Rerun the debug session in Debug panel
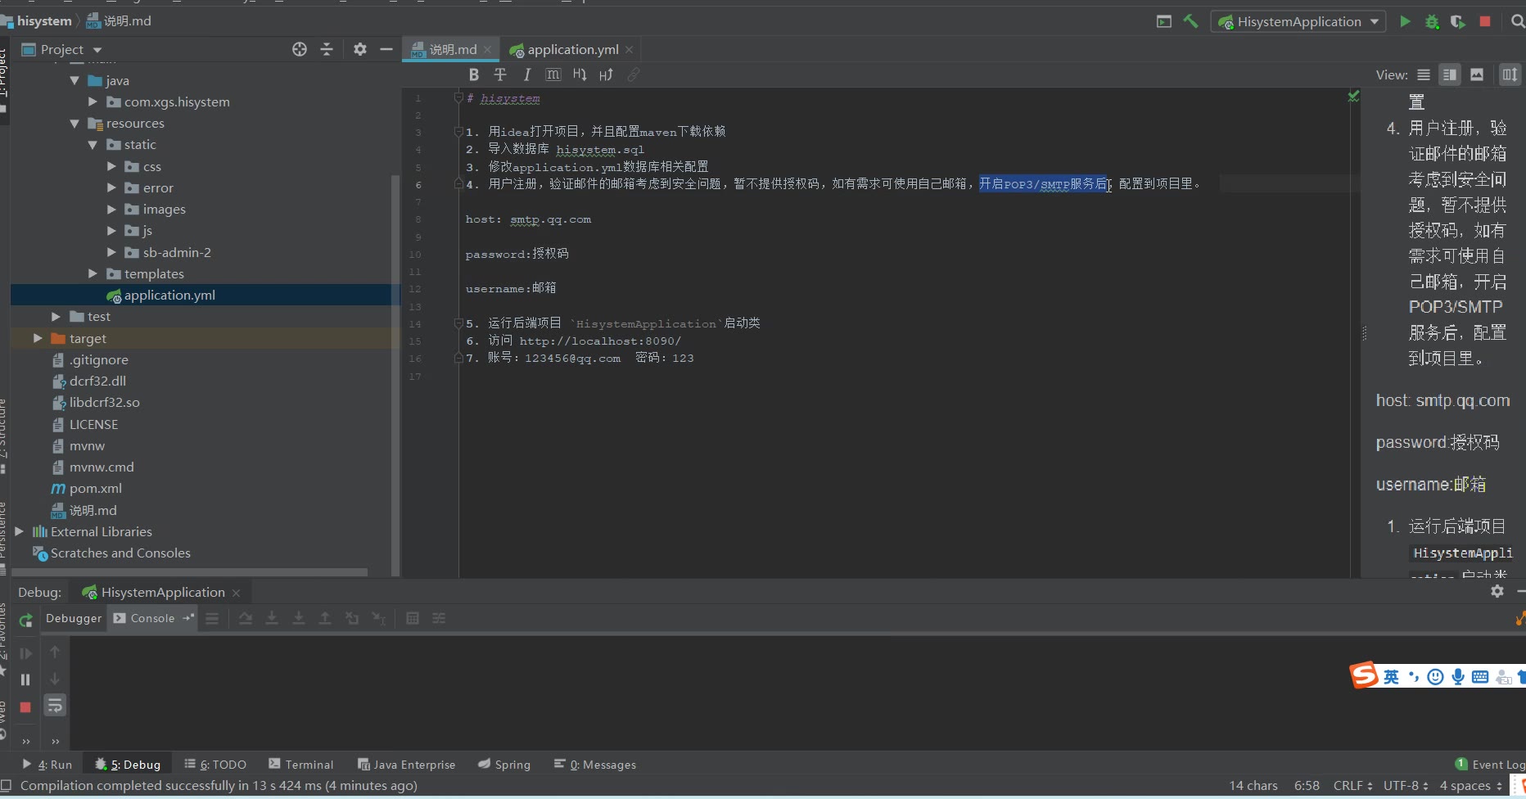1526x799 pixels. (25, 621)
